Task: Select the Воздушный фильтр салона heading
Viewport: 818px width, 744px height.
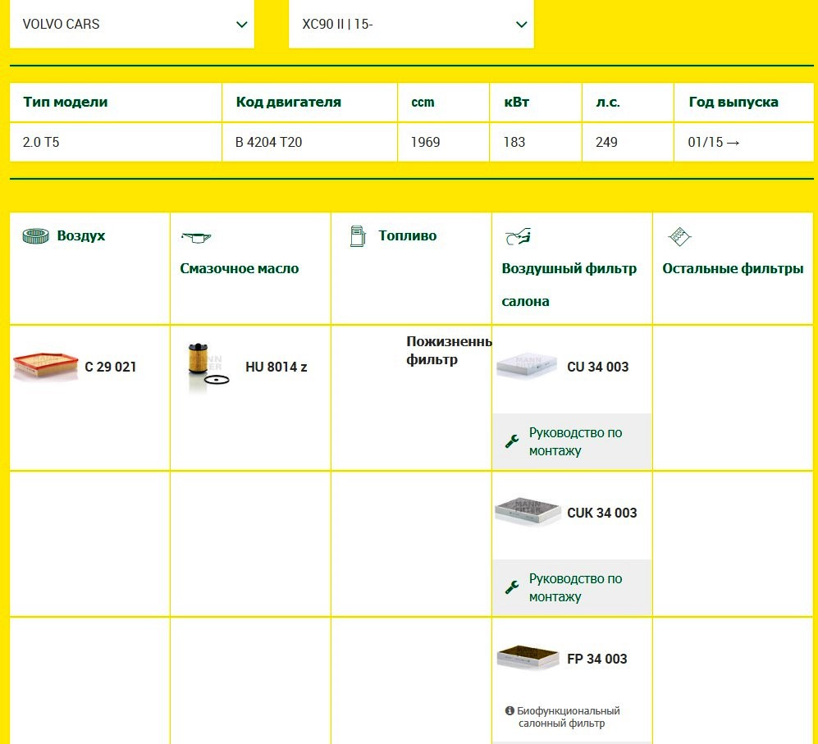Action: click(x=569, y=285)
